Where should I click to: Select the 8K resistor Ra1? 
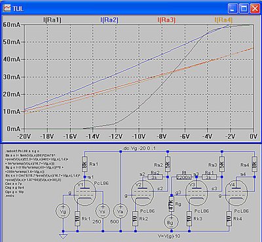pyautogui.click(x=84, y=164)
